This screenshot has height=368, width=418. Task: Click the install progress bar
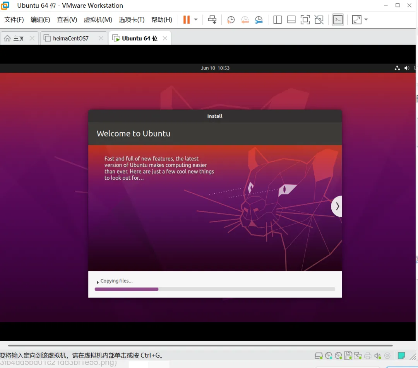pyautogui.click(x=215, y=289)
